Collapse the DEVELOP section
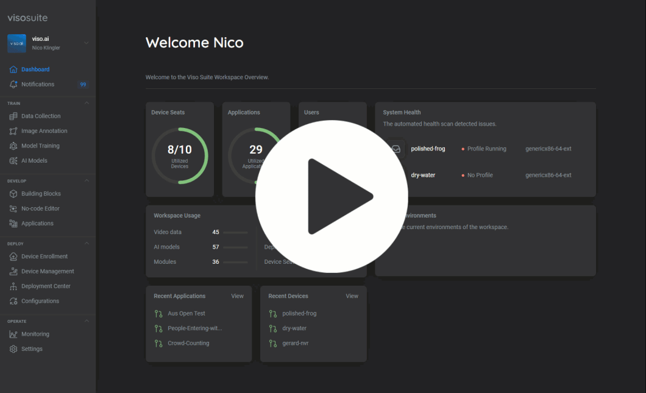Viewport: 646px width, 393px height. [x=87, y=180]
